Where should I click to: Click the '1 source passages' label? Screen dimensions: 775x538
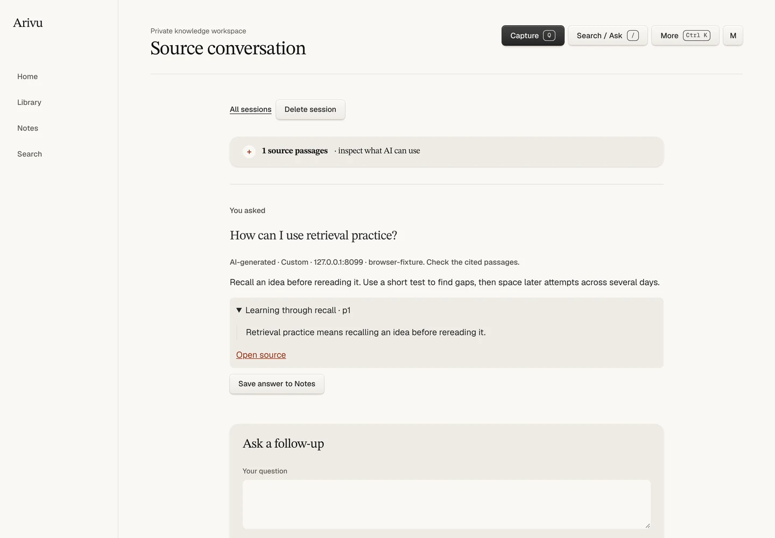pyautogui.click(x=295, y=151)
